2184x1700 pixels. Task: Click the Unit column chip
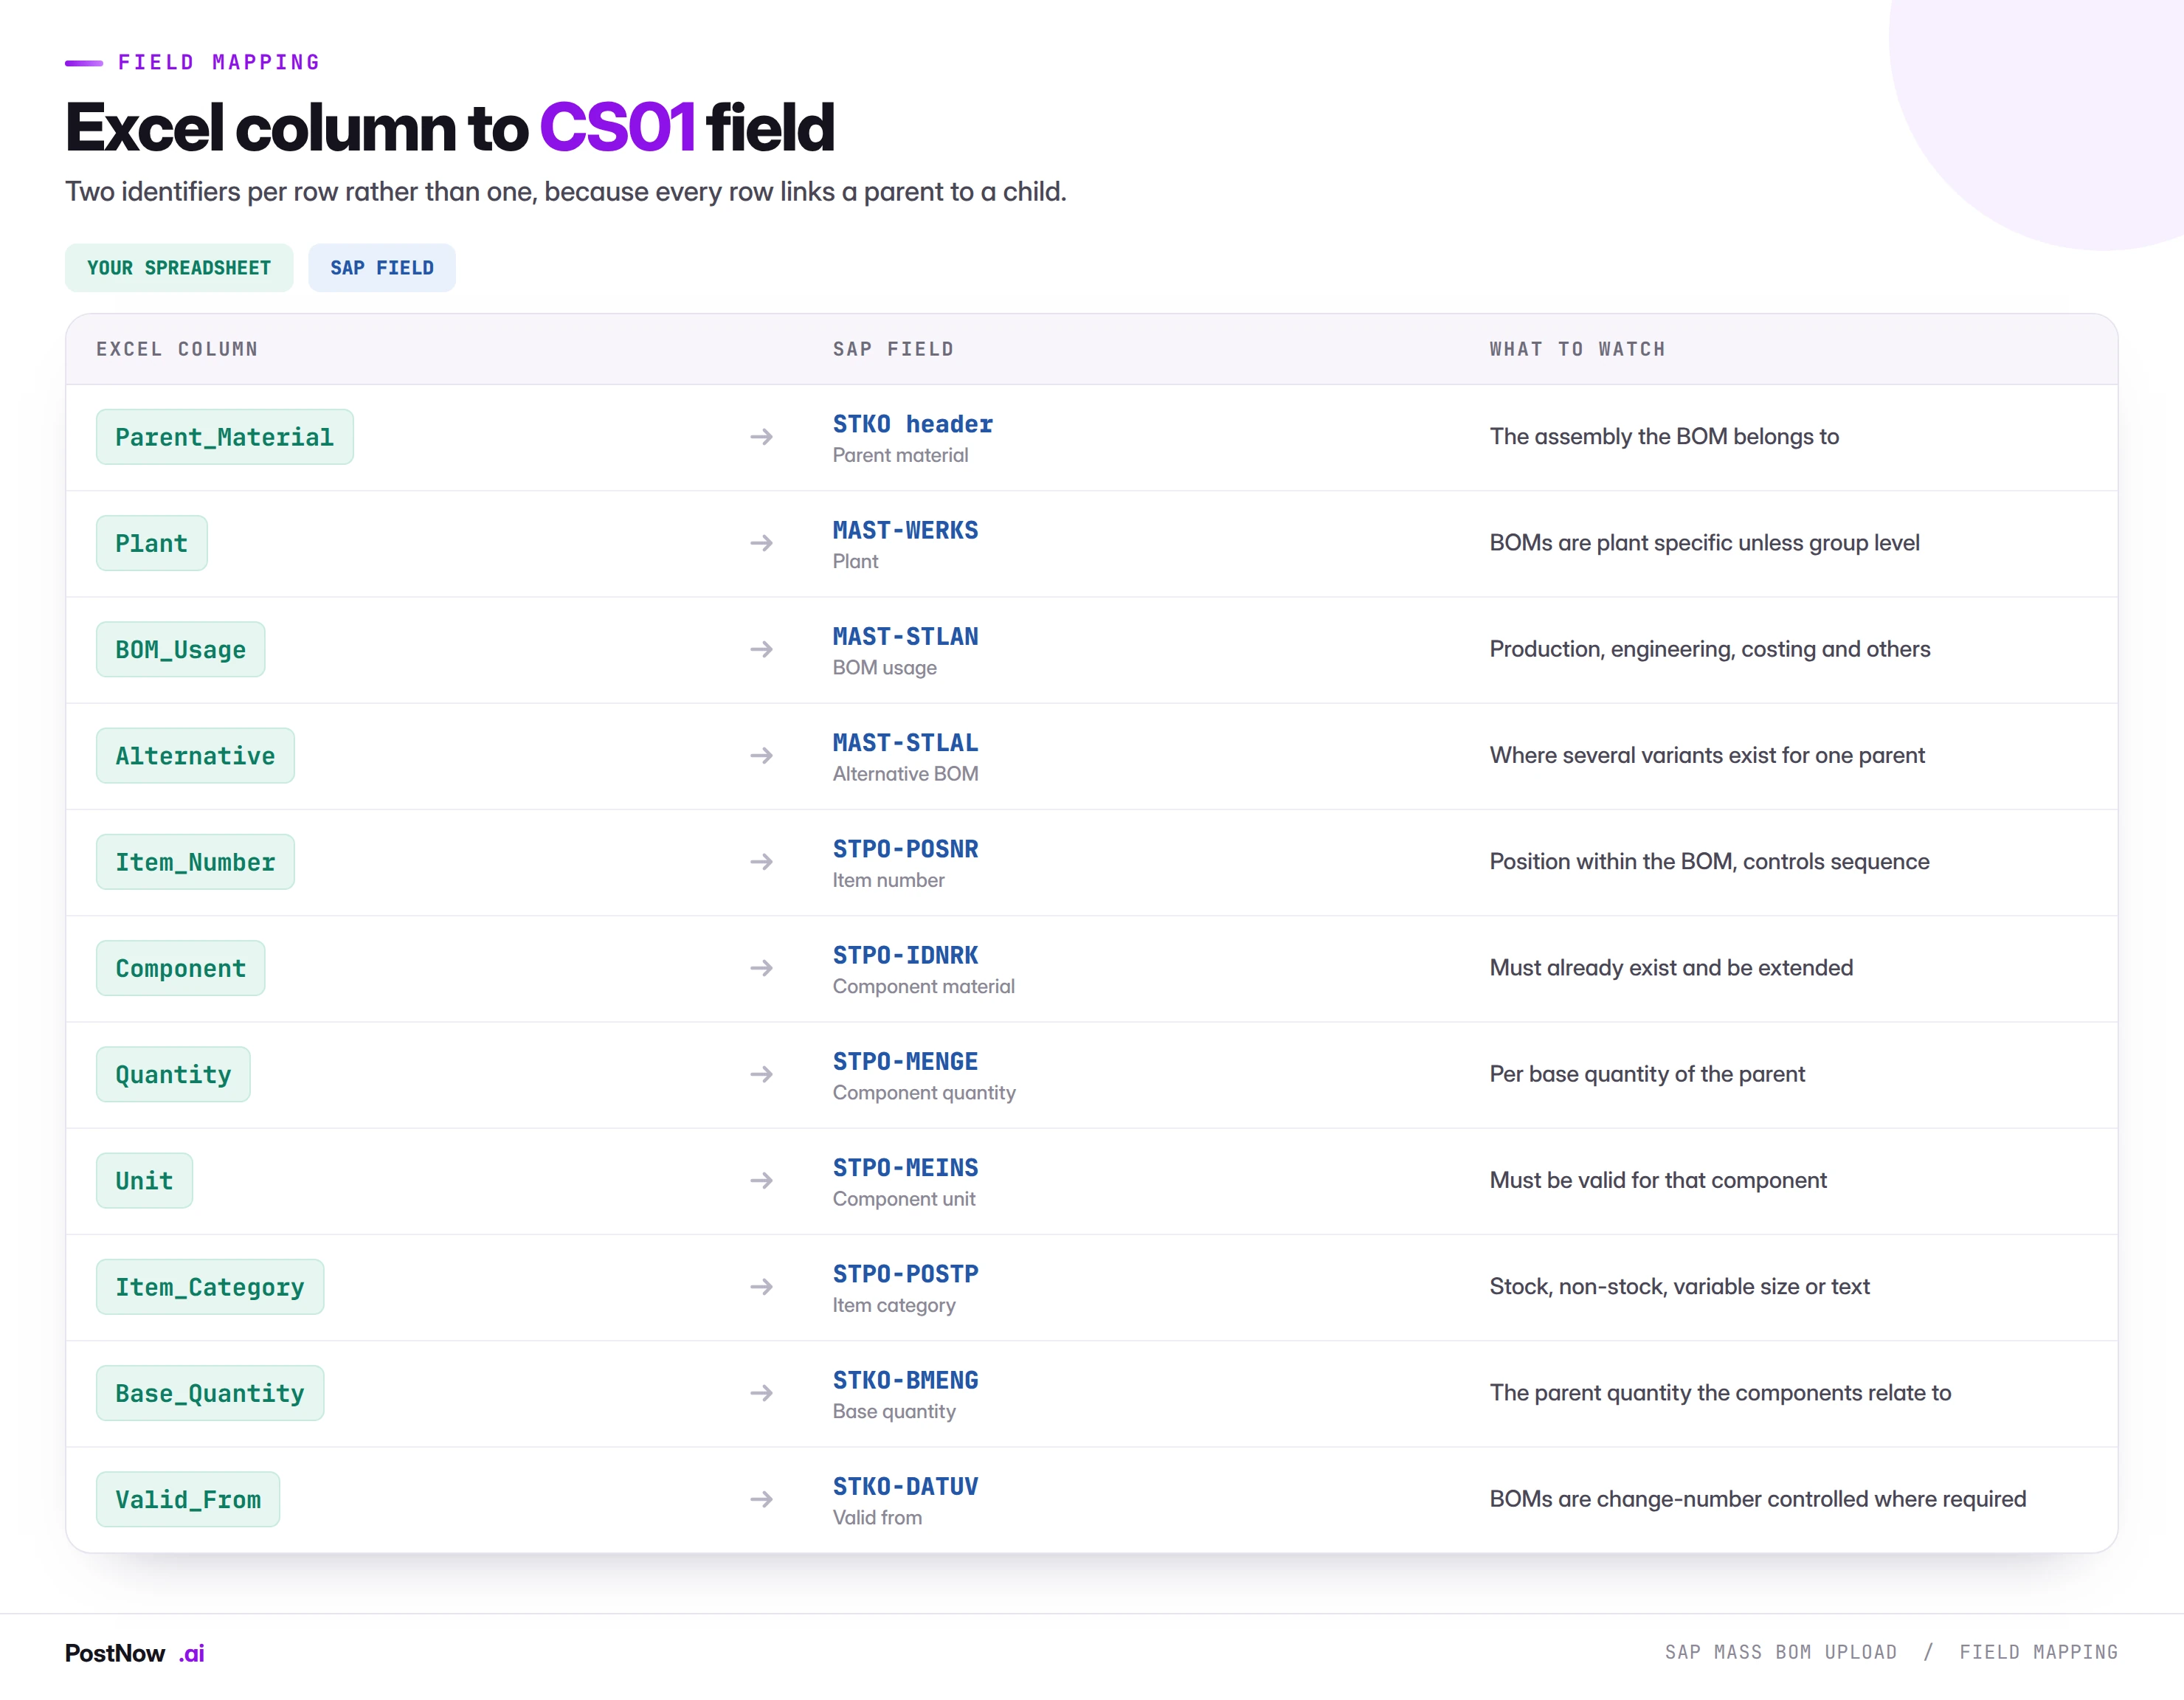144,1181
